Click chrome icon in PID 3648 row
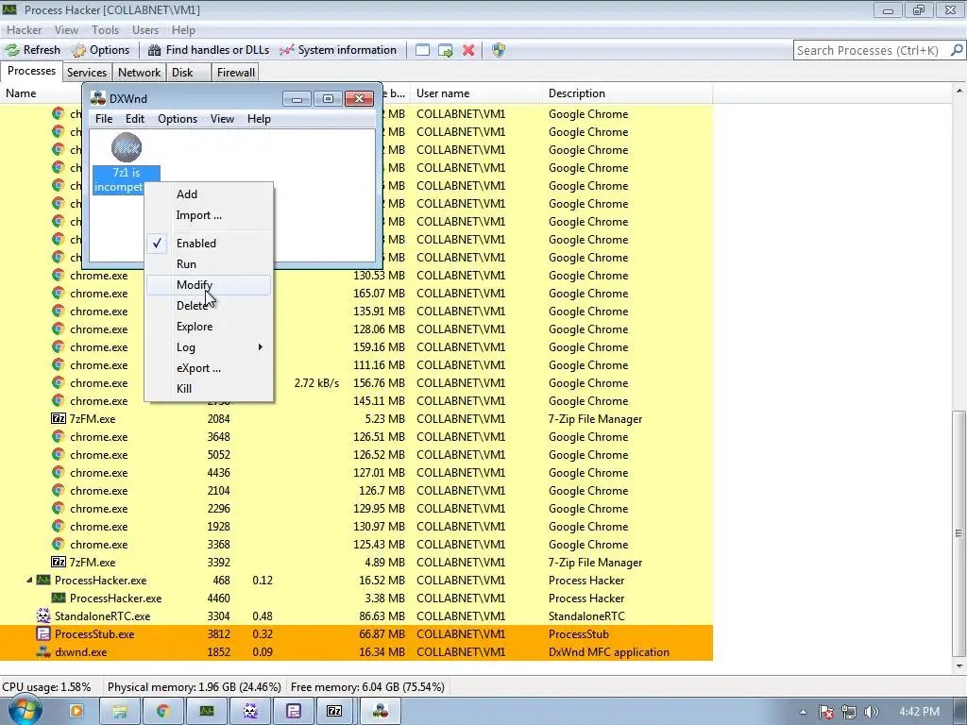The width and height of the screenshot is (967, 725). tap(58, 436)
